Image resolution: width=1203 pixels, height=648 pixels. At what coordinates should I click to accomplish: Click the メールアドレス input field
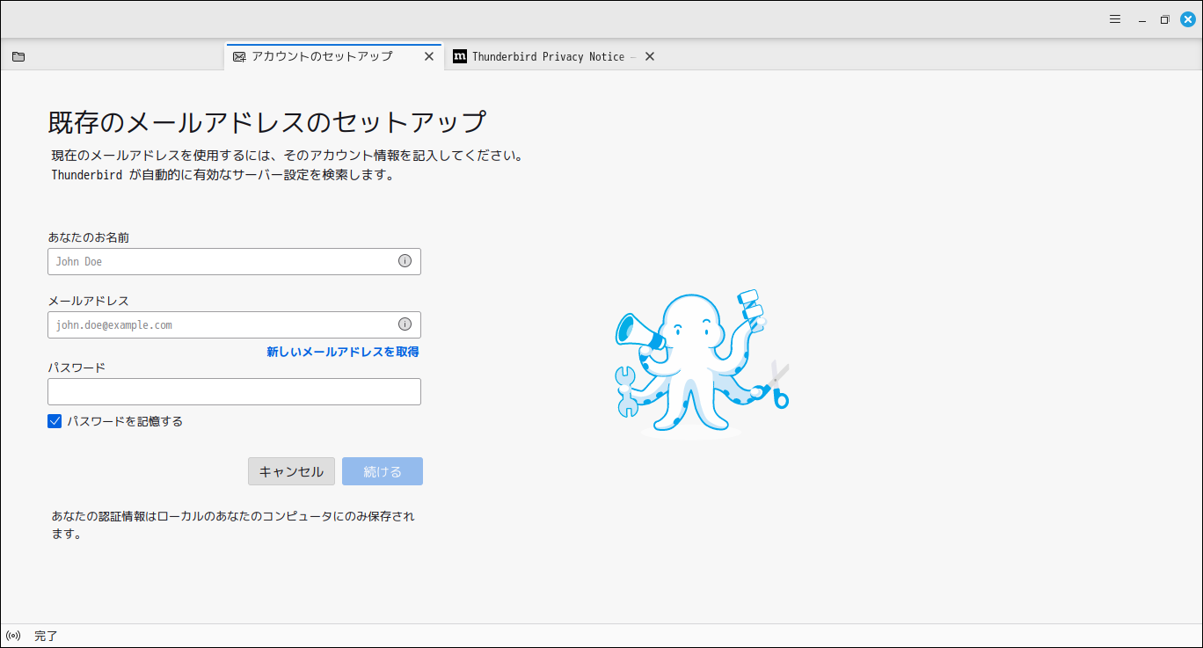(234, 324)
